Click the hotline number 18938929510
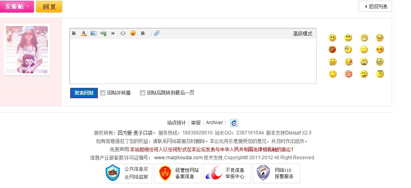The image size is (411, 188). [197, 133]
